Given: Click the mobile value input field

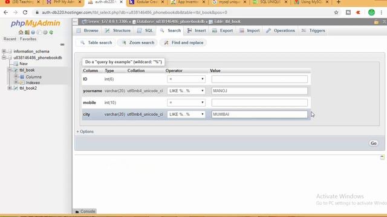Looking at the screenshot, I should [259, 102].
